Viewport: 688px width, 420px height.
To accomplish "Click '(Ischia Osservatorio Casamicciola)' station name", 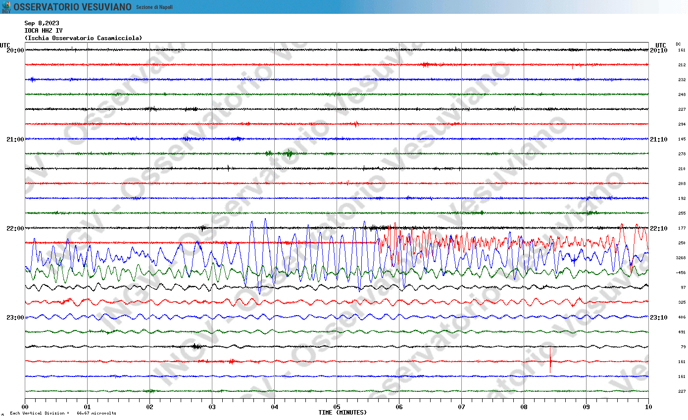I will (x=83, y=38).
